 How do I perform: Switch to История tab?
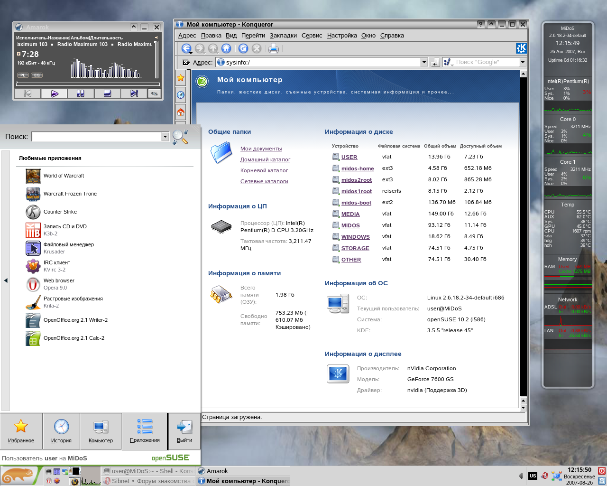61,431
